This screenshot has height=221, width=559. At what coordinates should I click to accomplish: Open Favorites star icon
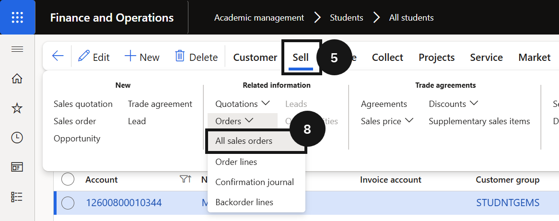coord(17,108)
